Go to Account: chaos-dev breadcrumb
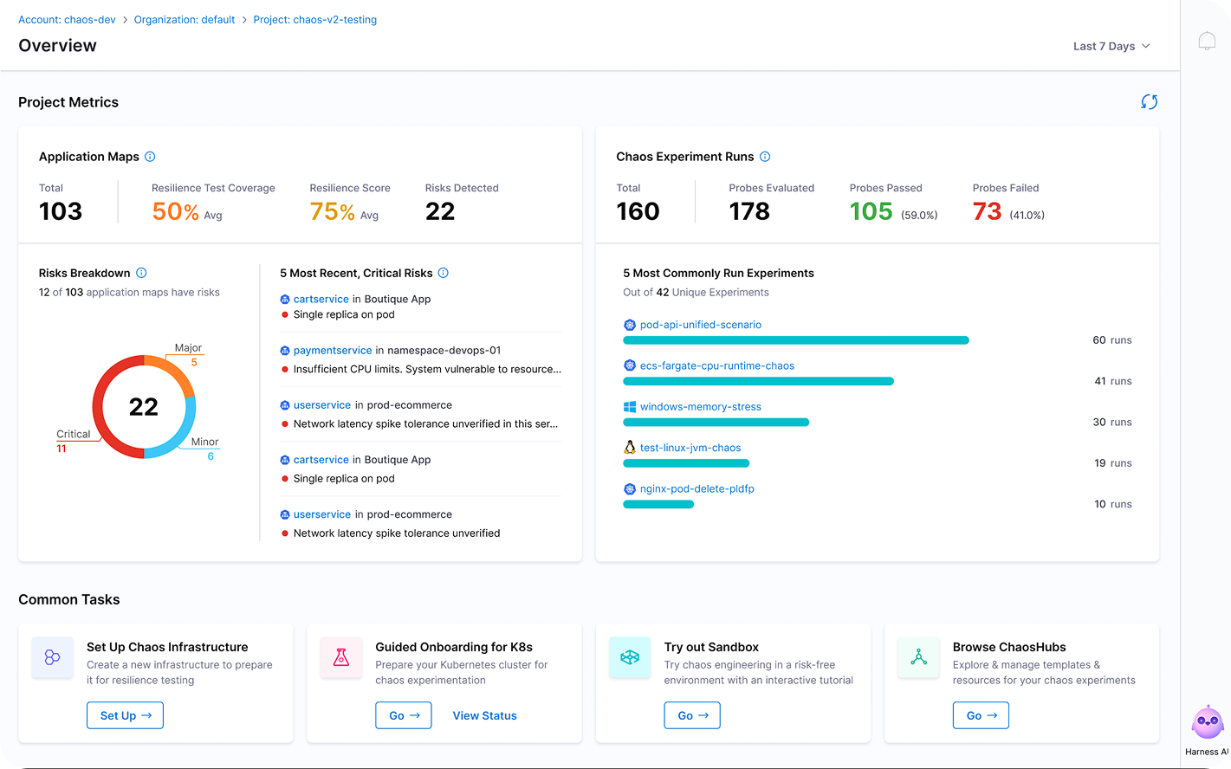 67,19
